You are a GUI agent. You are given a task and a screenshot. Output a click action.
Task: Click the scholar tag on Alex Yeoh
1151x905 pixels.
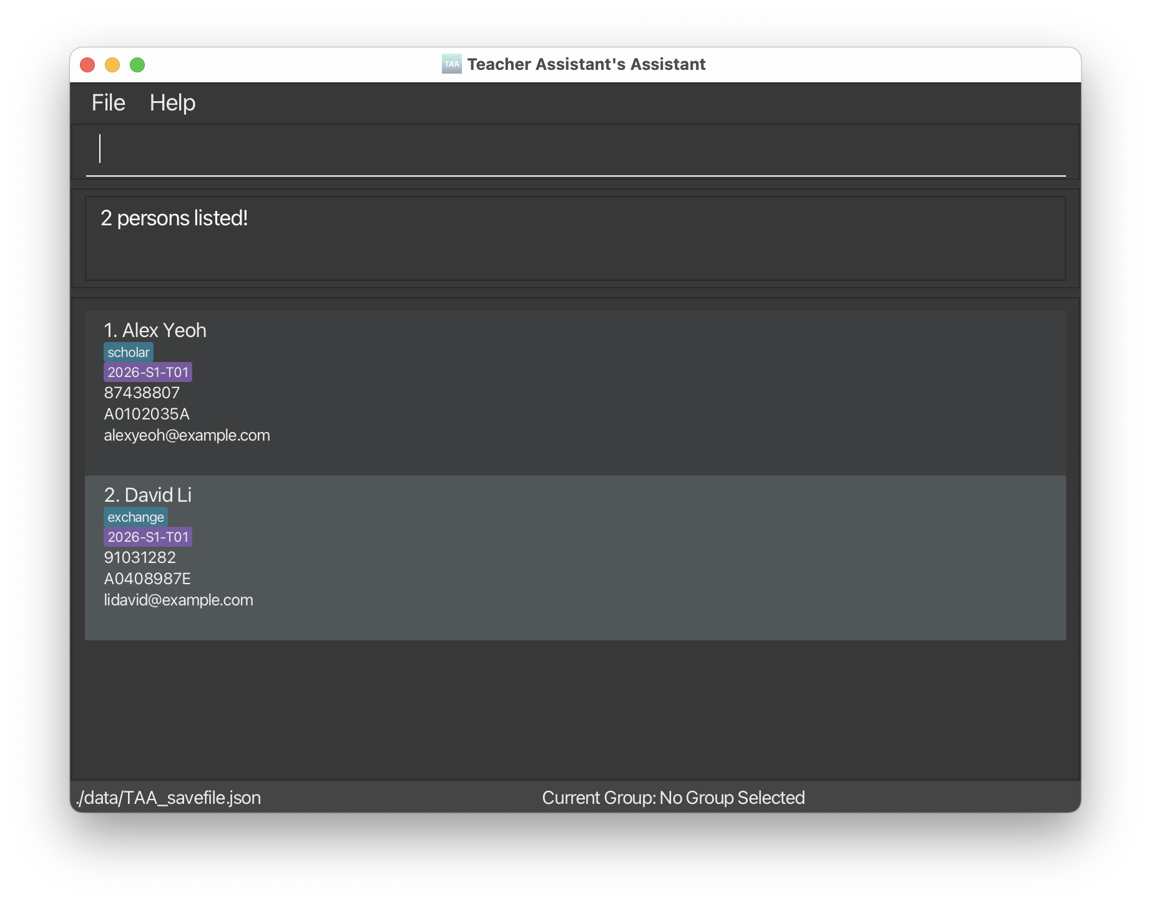[129, 352]
